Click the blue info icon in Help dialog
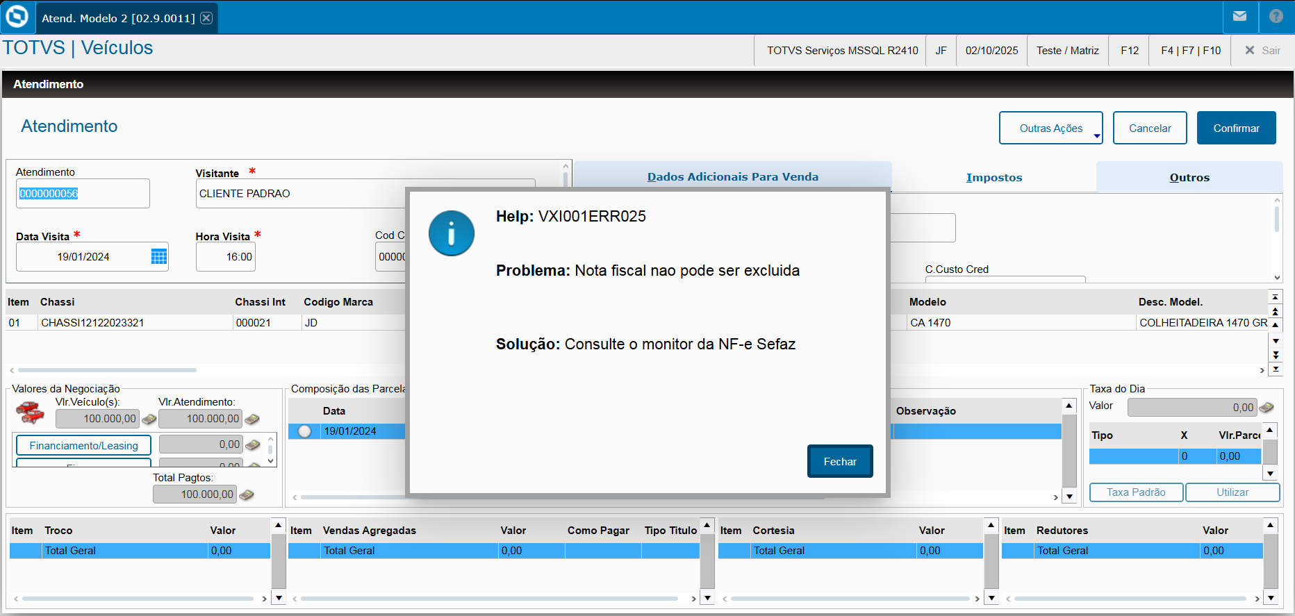Image resolution: width=1295 pixels, height=616 pixels. (452, 233)
